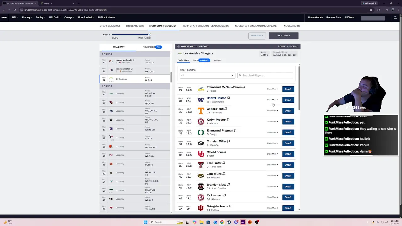Open the Mock Drafts tab

[292, 26]
